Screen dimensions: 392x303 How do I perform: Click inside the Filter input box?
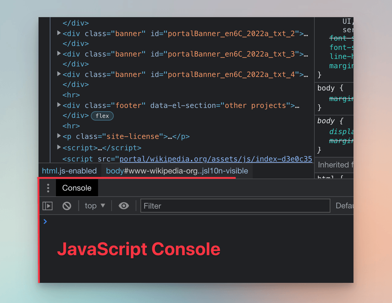235,206
